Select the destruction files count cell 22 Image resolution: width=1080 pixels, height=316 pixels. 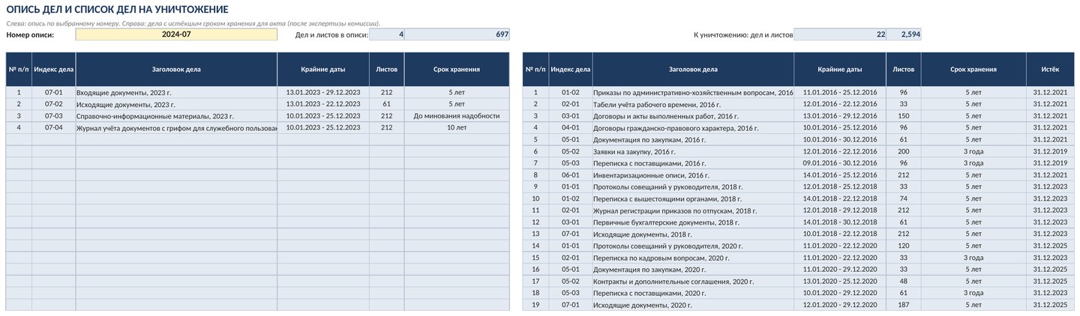click(840, 34)
